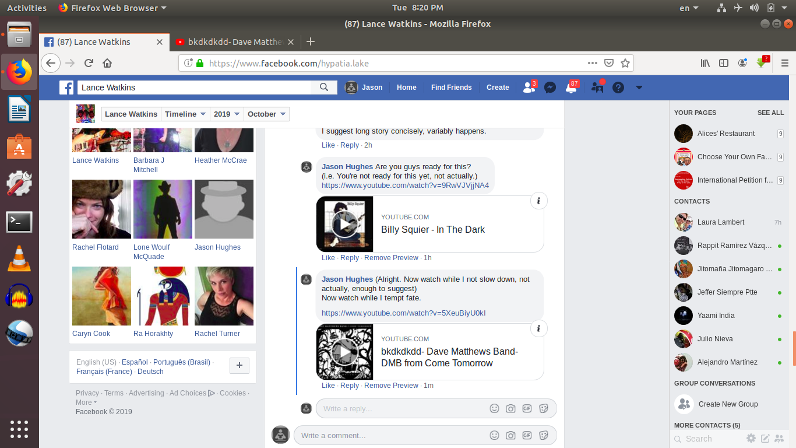Open the Activities overview
796x448 pixels.
[27, 8]
